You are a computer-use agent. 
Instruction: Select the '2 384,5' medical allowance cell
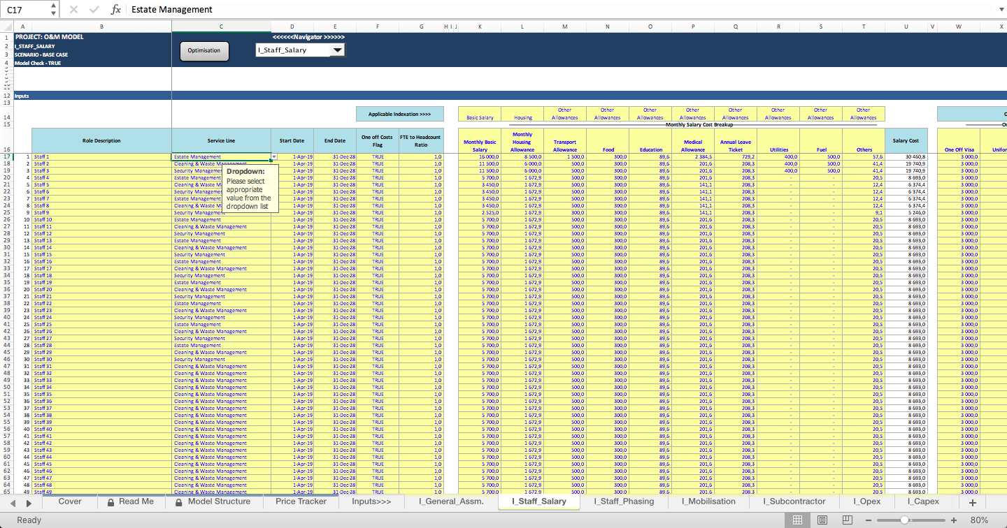[x=693, y=157]
